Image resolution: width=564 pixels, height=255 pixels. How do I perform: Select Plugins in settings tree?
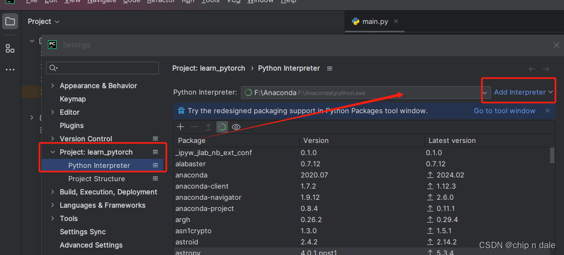click(x=71, y=125)
